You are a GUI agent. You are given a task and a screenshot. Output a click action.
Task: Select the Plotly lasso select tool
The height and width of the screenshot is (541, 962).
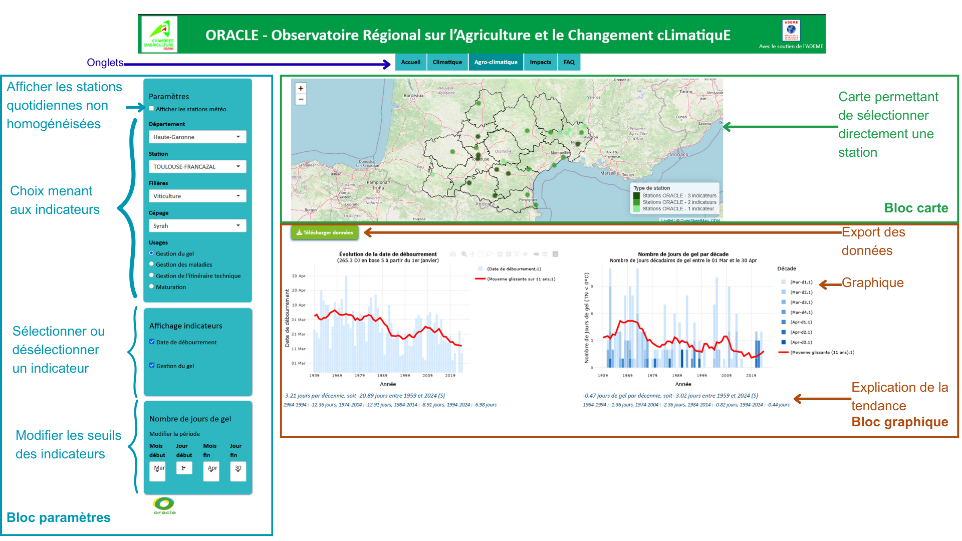pyautogui.click(x=489, y=254)
